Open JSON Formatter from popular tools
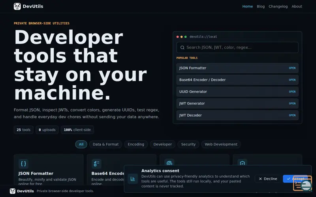Viewport: 316px width, 197px height. pyautogui.click(x=237, y=68)
